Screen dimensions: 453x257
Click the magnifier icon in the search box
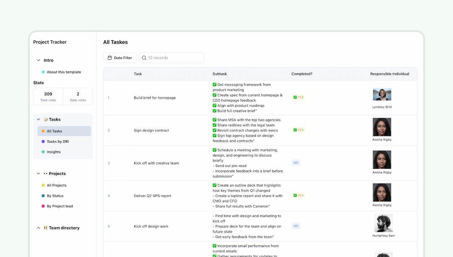144,58
